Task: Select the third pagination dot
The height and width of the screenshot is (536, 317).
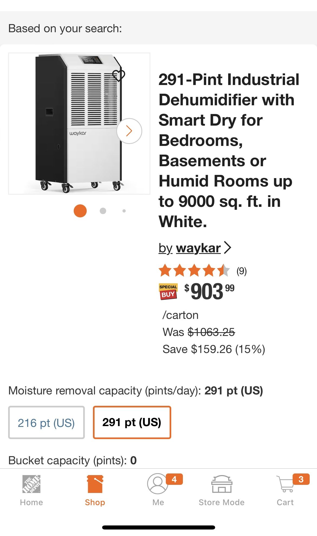Action: 124,211
